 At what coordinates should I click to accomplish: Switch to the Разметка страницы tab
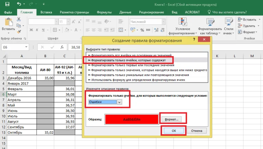tap(74, 12)
